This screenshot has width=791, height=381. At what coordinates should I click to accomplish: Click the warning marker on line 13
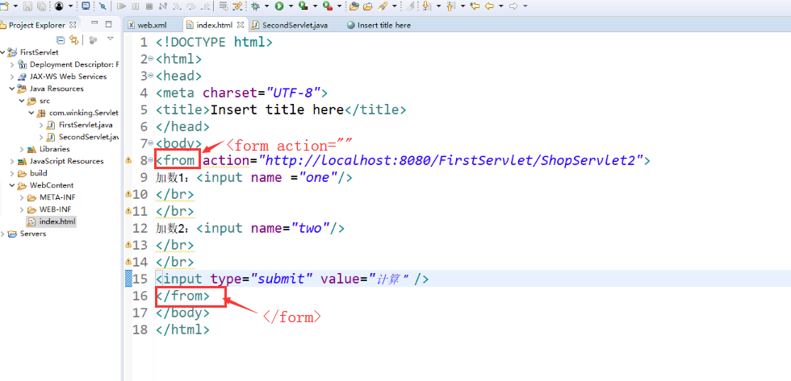128,245
